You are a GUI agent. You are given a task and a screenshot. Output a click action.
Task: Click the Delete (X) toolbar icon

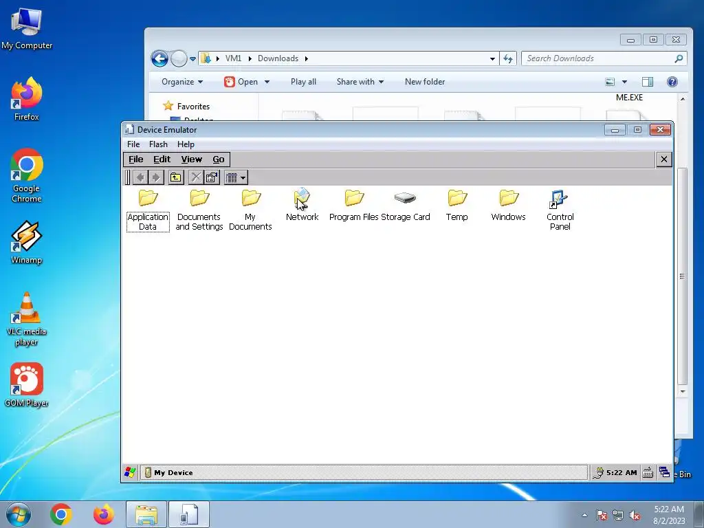pyautogui.click(x=196, y=177)
